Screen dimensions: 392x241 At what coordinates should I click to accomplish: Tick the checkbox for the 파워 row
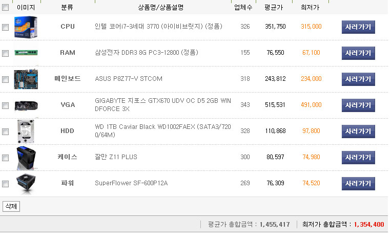click(5, 184)
